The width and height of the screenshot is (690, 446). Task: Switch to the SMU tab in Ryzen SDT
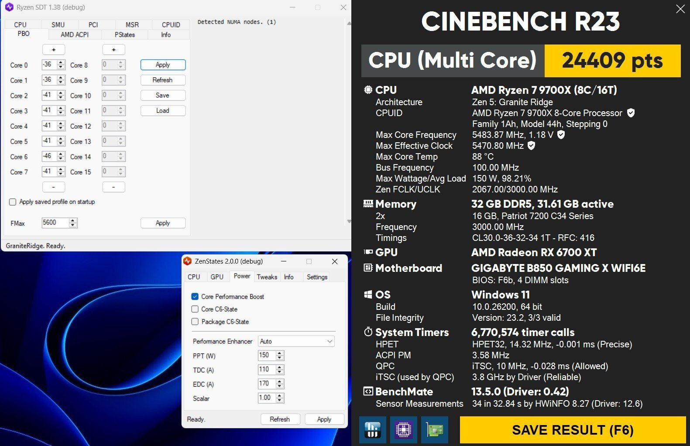[x=58, y=25]
